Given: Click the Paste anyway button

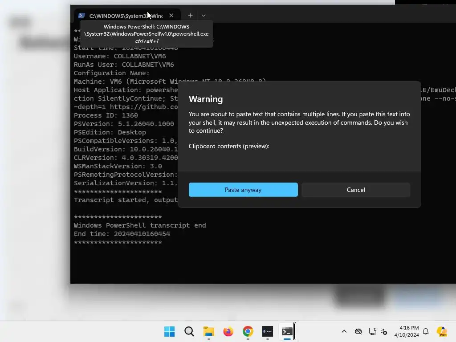Looking at the screenshot, I should (243, 190).
